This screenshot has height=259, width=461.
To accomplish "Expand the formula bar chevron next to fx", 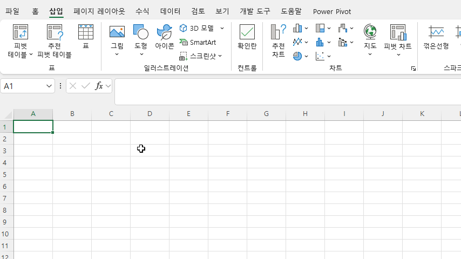I will coord(108,86).
